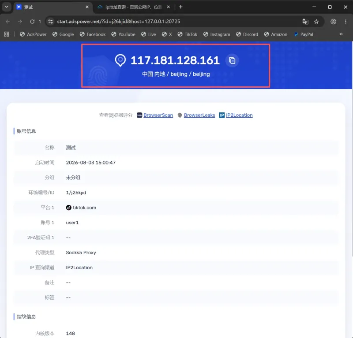Click the browser forward arrow
The image size is (353, 338).
[20, 22]
